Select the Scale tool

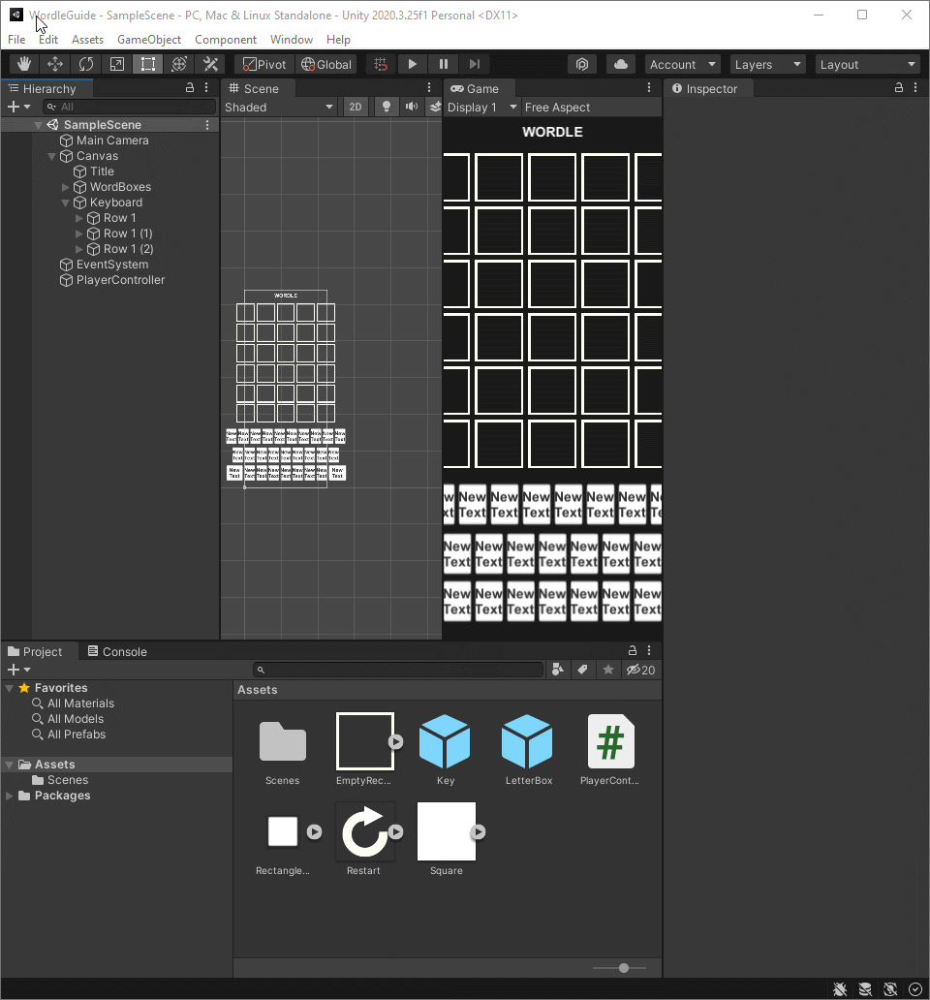(x=116, y=64)
